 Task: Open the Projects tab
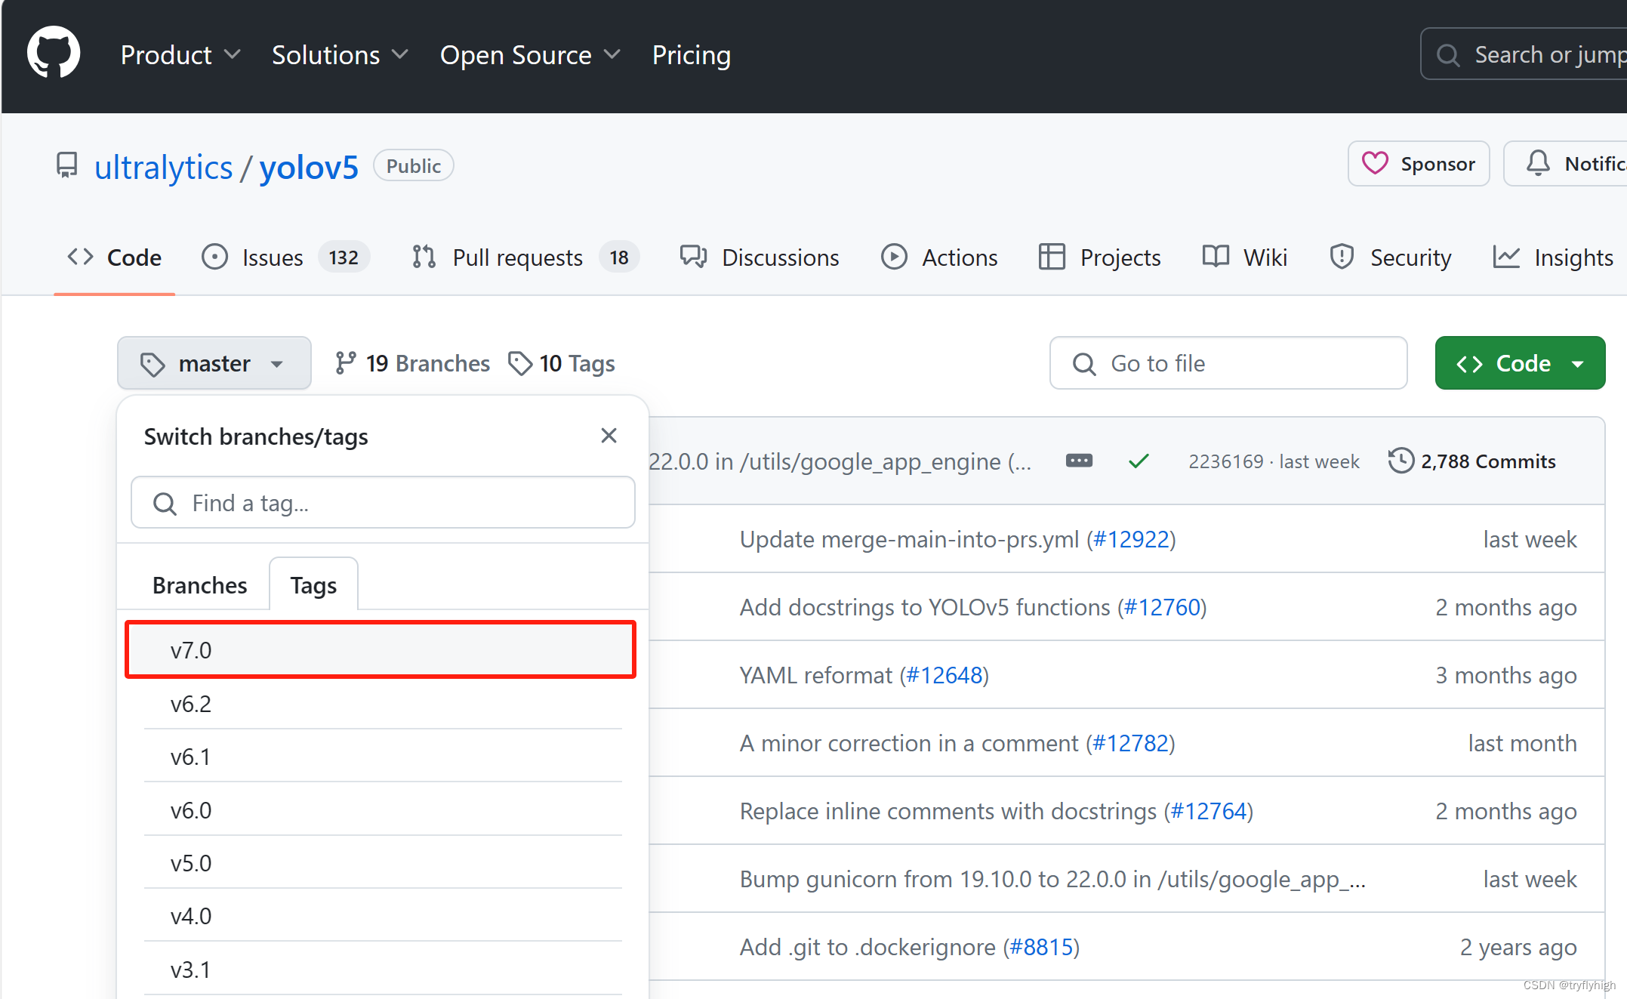[1099, 257]
